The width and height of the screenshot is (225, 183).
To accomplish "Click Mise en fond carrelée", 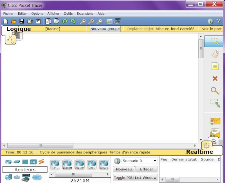I will [x=175, y=29].
